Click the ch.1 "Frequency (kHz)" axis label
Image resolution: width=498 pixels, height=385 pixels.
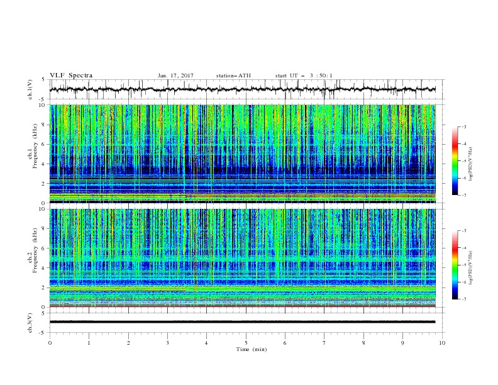tap(35, 146)
